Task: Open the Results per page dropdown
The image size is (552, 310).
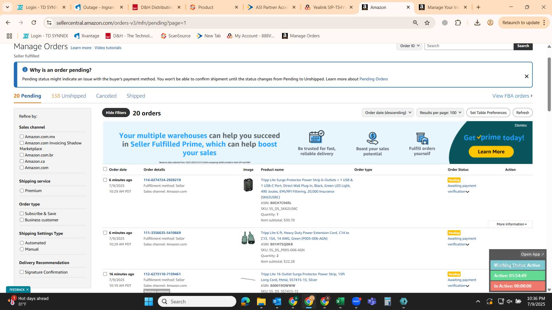Action: (440, 113)
